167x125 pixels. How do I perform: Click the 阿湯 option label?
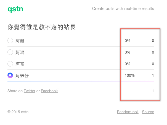(x=20, y=52)
